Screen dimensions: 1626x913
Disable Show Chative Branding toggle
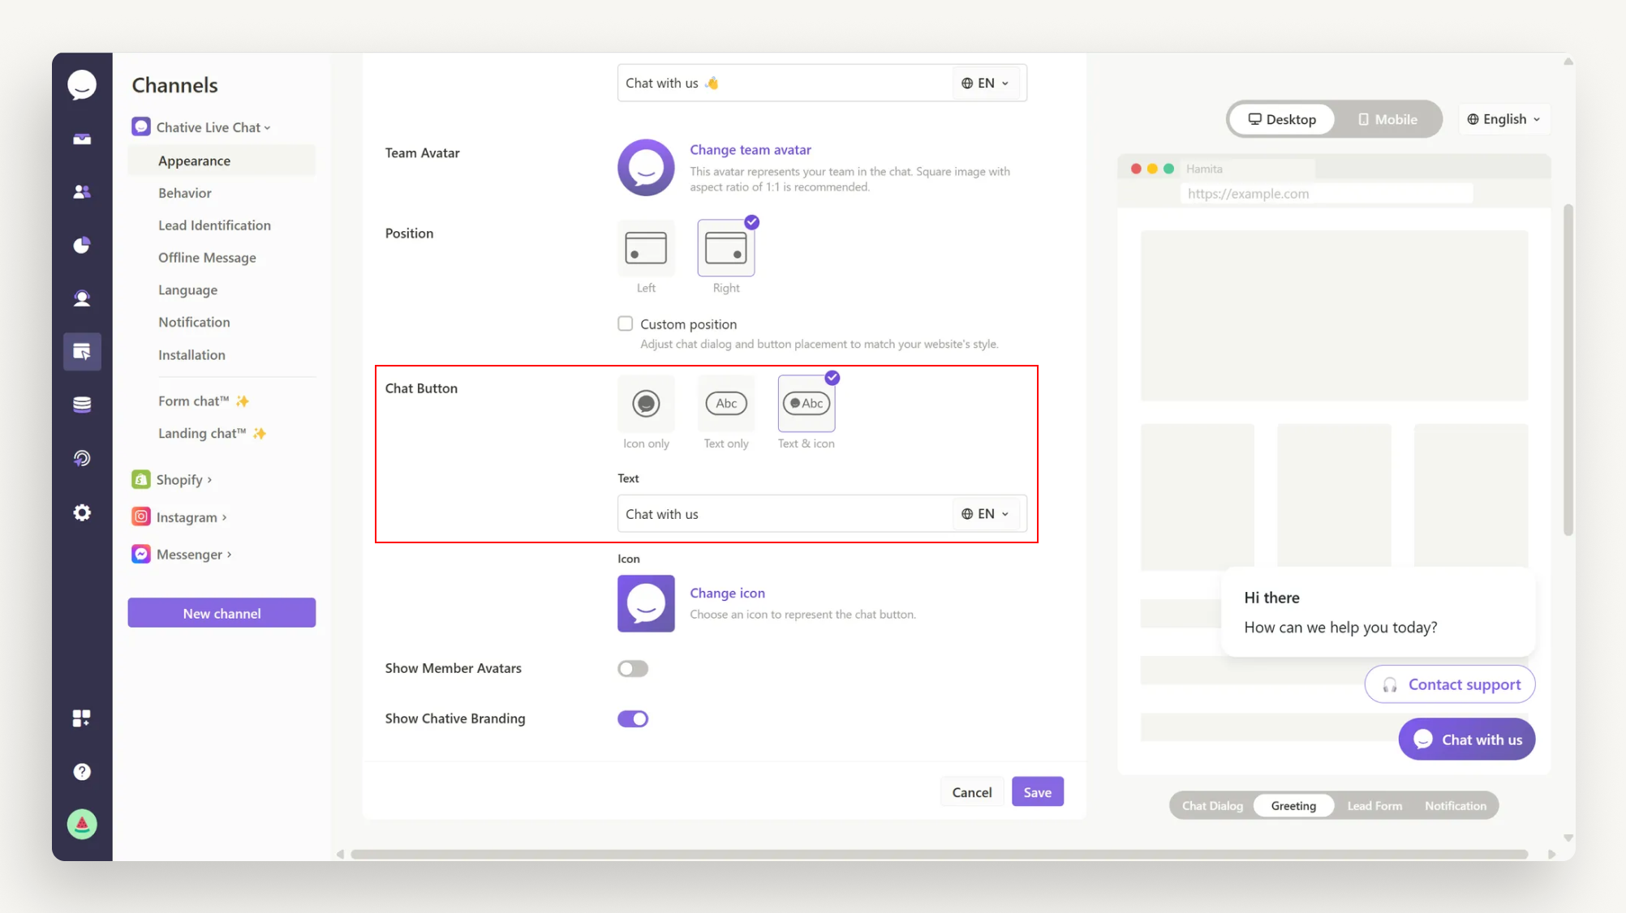point(633,719)
